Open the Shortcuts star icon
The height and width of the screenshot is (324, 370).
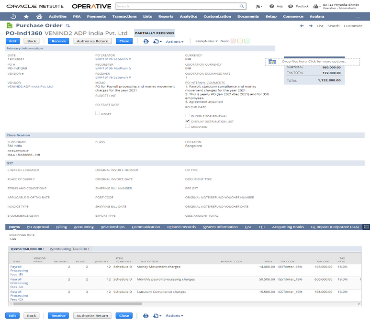click(x=26, y=17)
